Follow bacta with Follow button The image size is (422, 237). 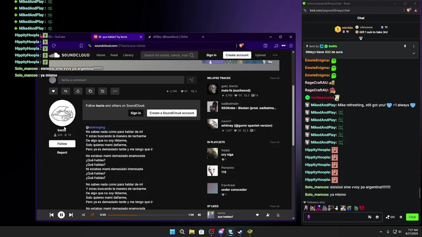click(62, 144)
